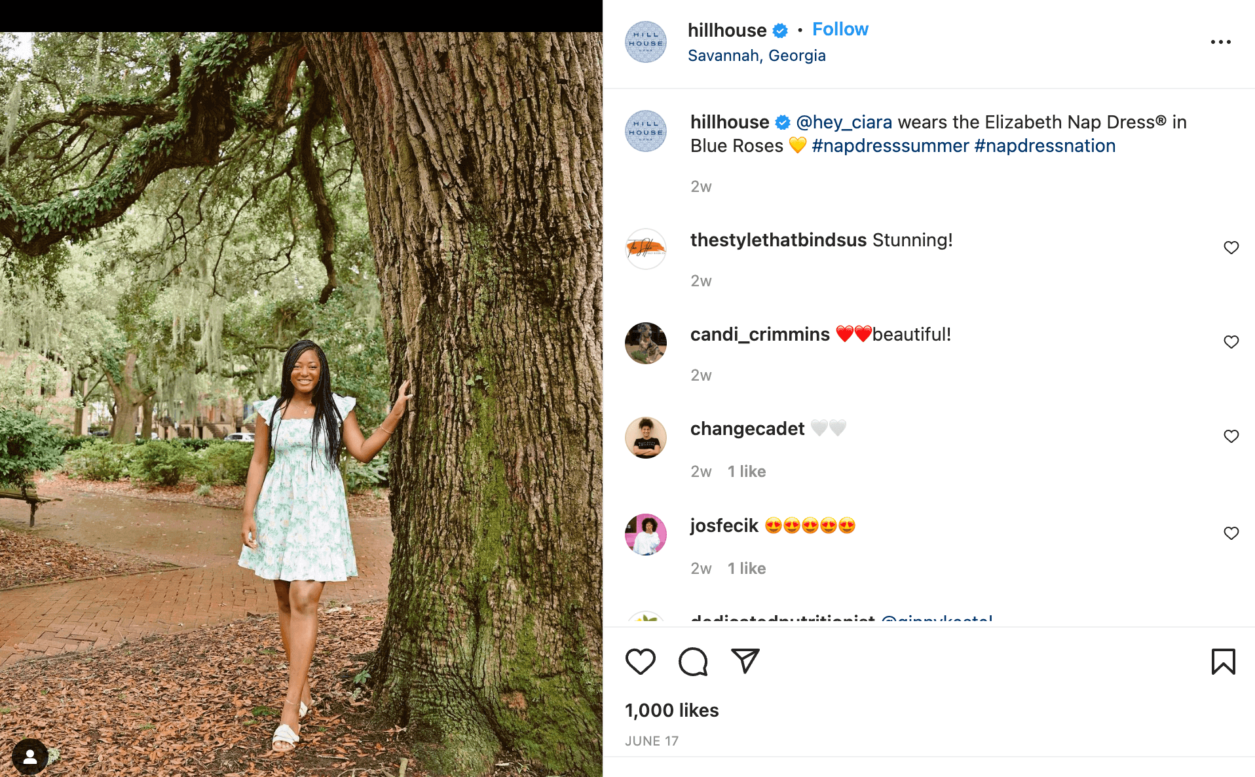Open the #napdressnation hashtag
1255x777 pixels.
point(1045,146)
